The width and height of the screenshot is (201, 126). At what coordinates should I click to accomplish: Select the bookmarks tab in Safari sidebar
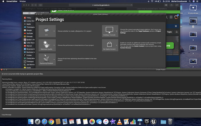click(x=29, y=13)
